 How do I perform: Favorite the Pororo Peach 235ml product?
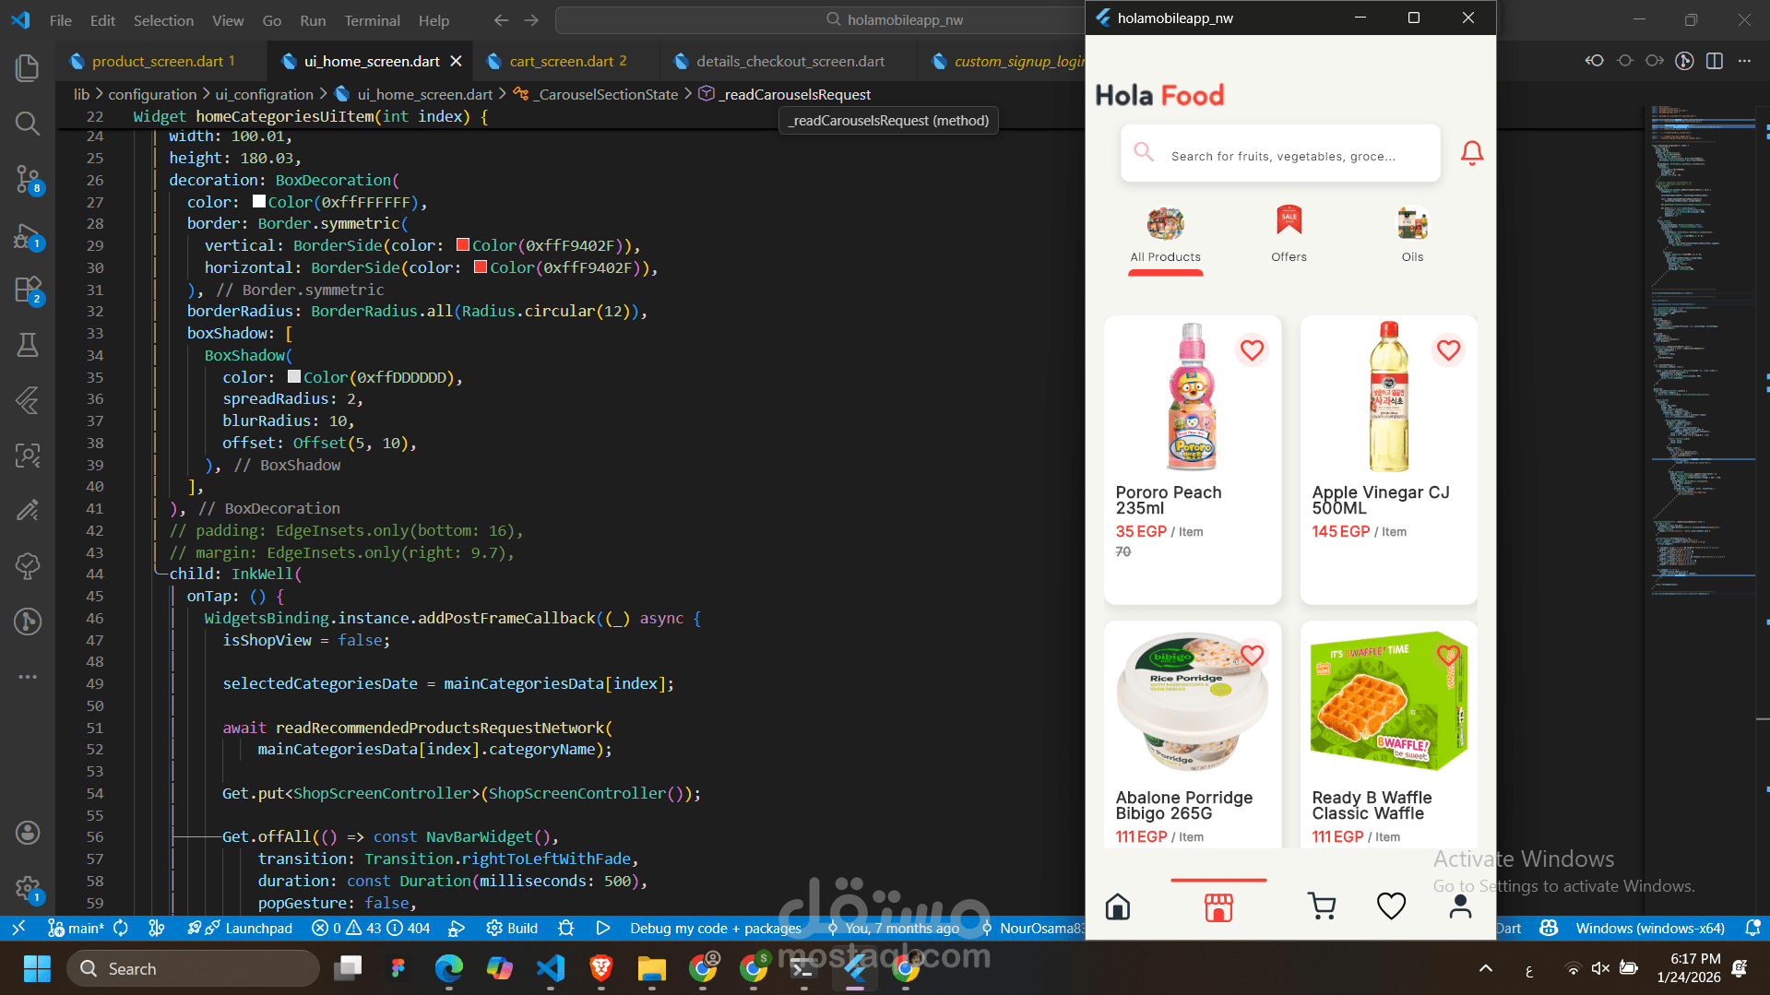[x=1252, y=350]
